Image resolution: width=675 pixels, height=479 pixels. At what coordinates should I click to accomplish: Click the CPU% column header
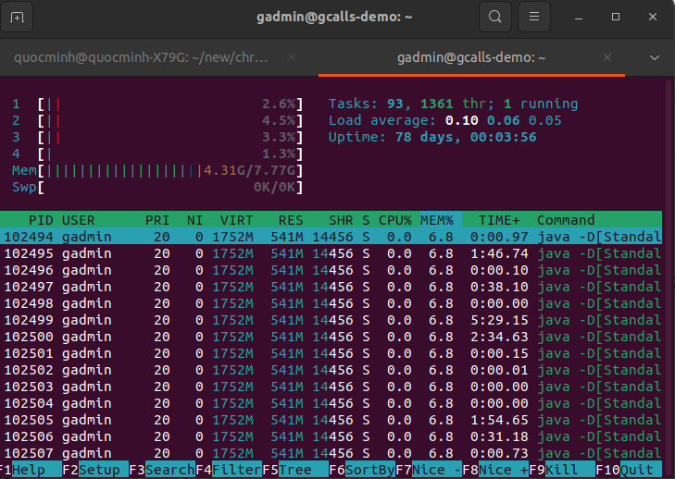[395, 220]
